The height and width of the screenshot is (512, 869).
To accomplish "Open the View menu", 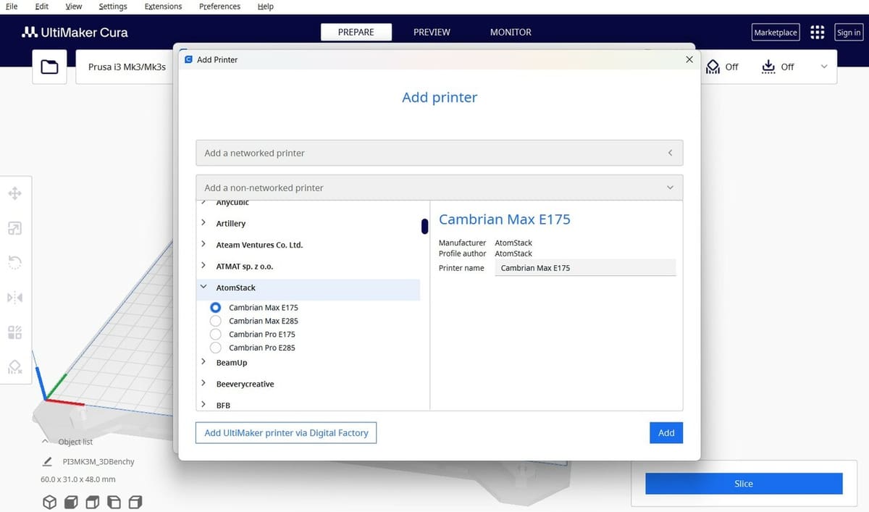I will click(73, 7).
